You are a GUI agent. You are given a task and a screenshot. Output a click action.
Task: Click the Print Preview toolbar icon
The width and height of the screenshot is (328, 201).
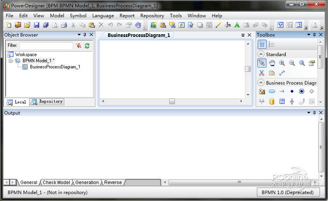(x=55, y=25)
